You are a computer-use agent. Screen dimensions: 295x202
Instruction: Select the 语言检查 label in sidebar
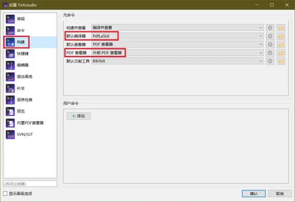click(x=25, y=100)
